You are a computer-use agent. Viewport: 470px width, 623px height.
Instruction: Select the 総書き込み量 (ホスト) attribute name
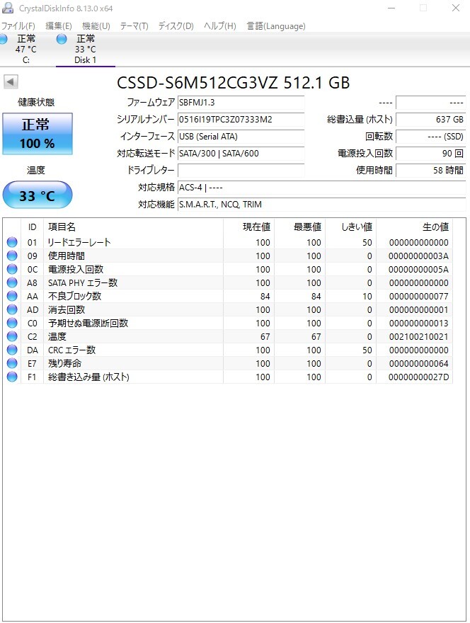(x=88, y=377)
